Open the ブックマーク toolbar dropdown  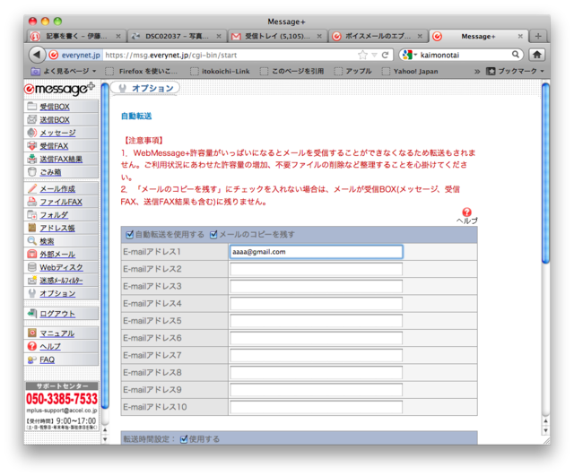[x=515, y=71]
